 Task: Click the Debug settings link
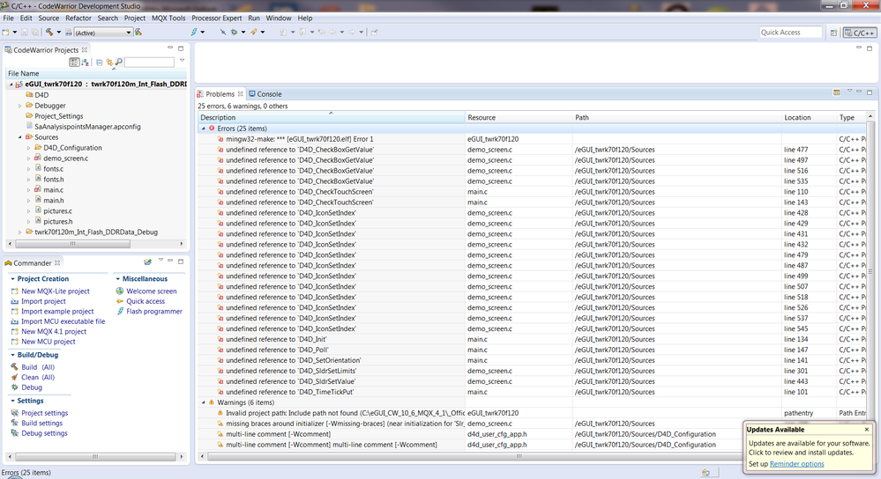[44, 433]
